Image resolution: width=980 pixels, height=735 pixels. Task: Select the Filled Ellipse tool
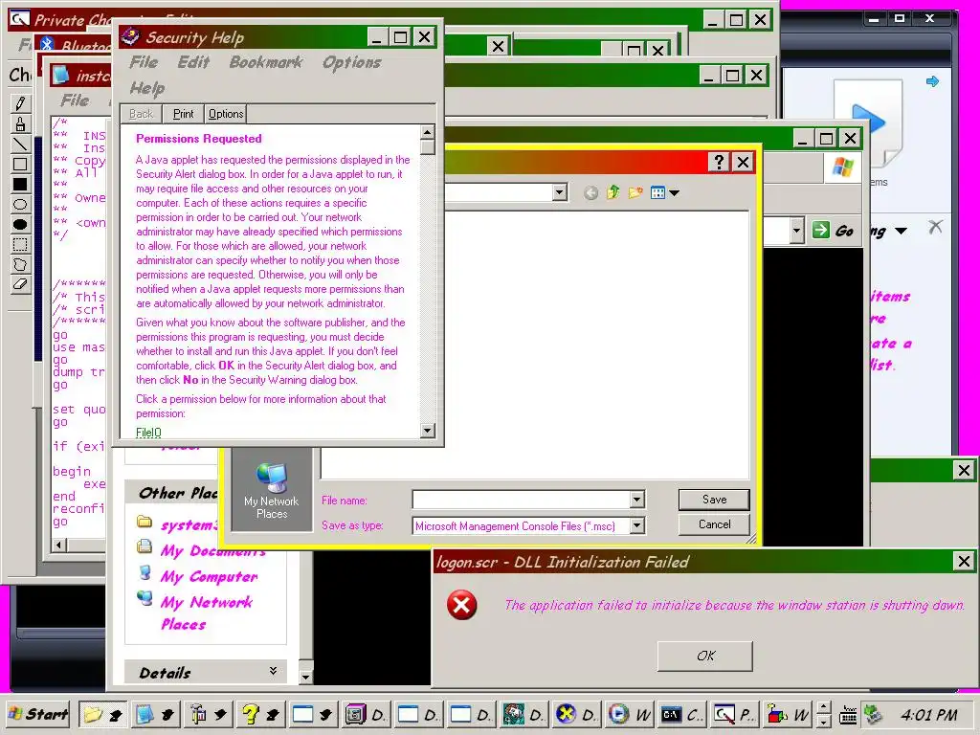pos(20,224)
